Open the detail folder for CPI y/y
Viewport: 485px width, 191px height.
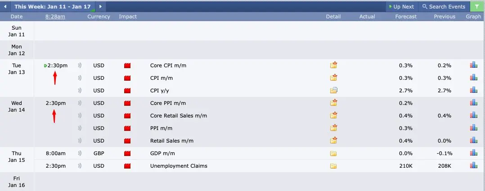point(333,90)
